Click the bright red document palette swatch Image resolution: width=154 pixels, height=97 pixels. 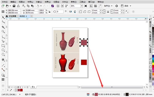click(x=21, y=90)
